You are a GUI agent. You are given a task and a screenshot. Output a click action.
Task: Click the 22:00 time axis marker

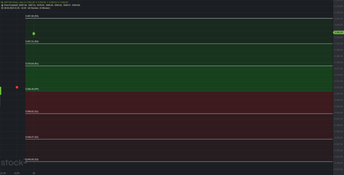(17, 173)
